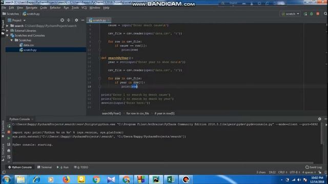Click the green debug bug icon
The image size is (328, 184).
pos(312,14)
